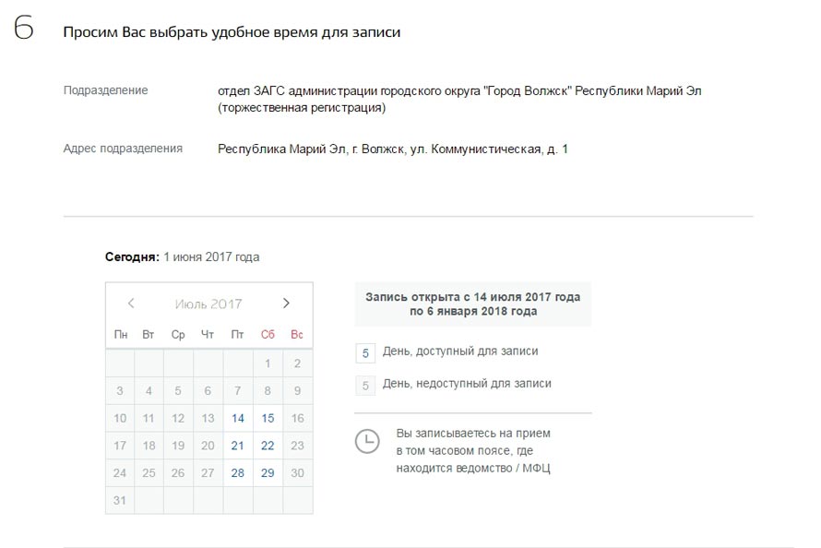The image size is (821, 548).
Task: Click unavailable day 27 in calendar
Action: (208, 472)
